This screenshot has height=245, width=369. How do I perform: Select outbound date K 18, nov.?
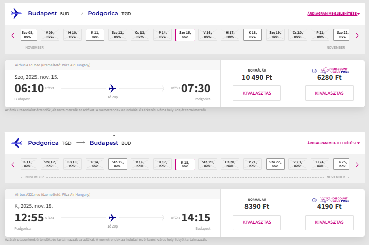[253, 35]
